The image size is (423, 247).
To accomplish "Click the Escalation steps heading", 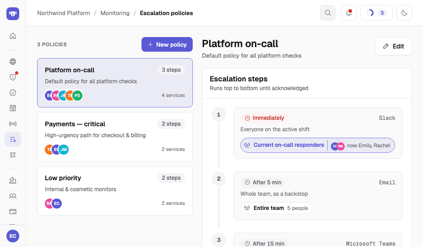I will tap(239, 79).
